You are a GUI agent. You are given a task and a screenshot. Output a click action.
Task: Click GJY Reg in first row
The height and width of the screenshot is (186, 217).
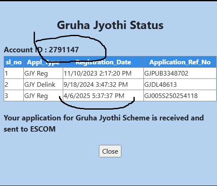click(x=36, y=73)
